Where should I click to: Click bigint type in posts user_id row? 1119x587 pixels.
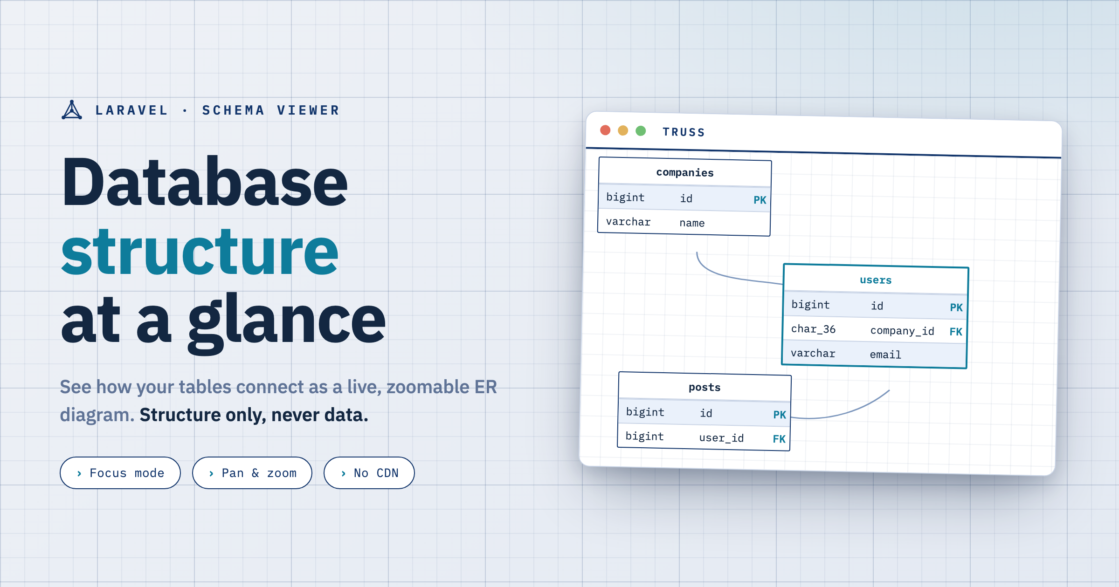click(x=644, y=436)
